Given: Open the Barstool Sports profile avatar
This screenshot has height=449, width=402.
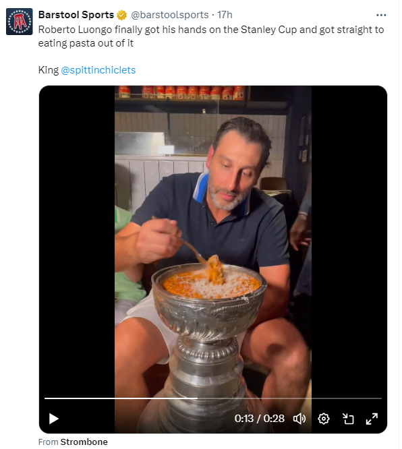Looking at the screenshot, I should [x=19, y=22].
